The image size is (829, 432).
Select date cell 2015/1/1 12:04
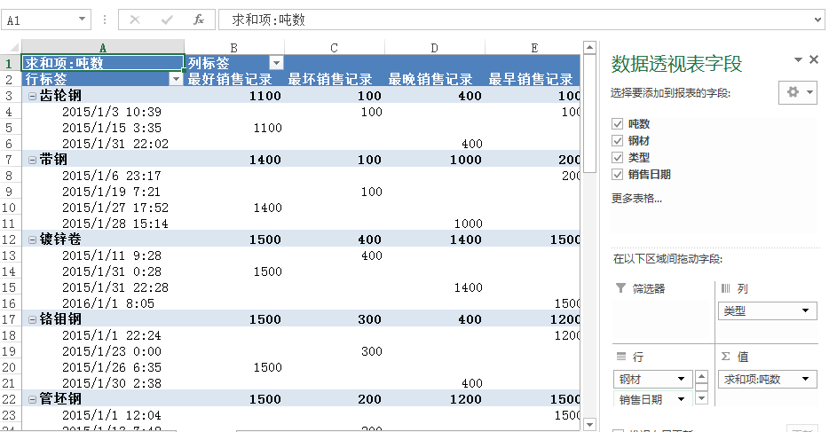pyautogui.click(x=112, y=415)
